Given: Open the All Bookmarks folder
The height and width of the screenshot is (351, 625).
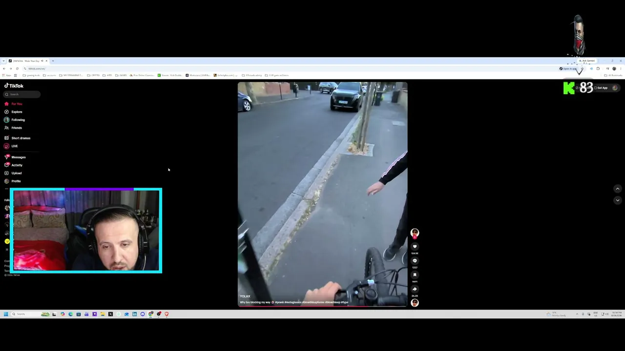Looking at the screenshot, I should click(613, 76).
